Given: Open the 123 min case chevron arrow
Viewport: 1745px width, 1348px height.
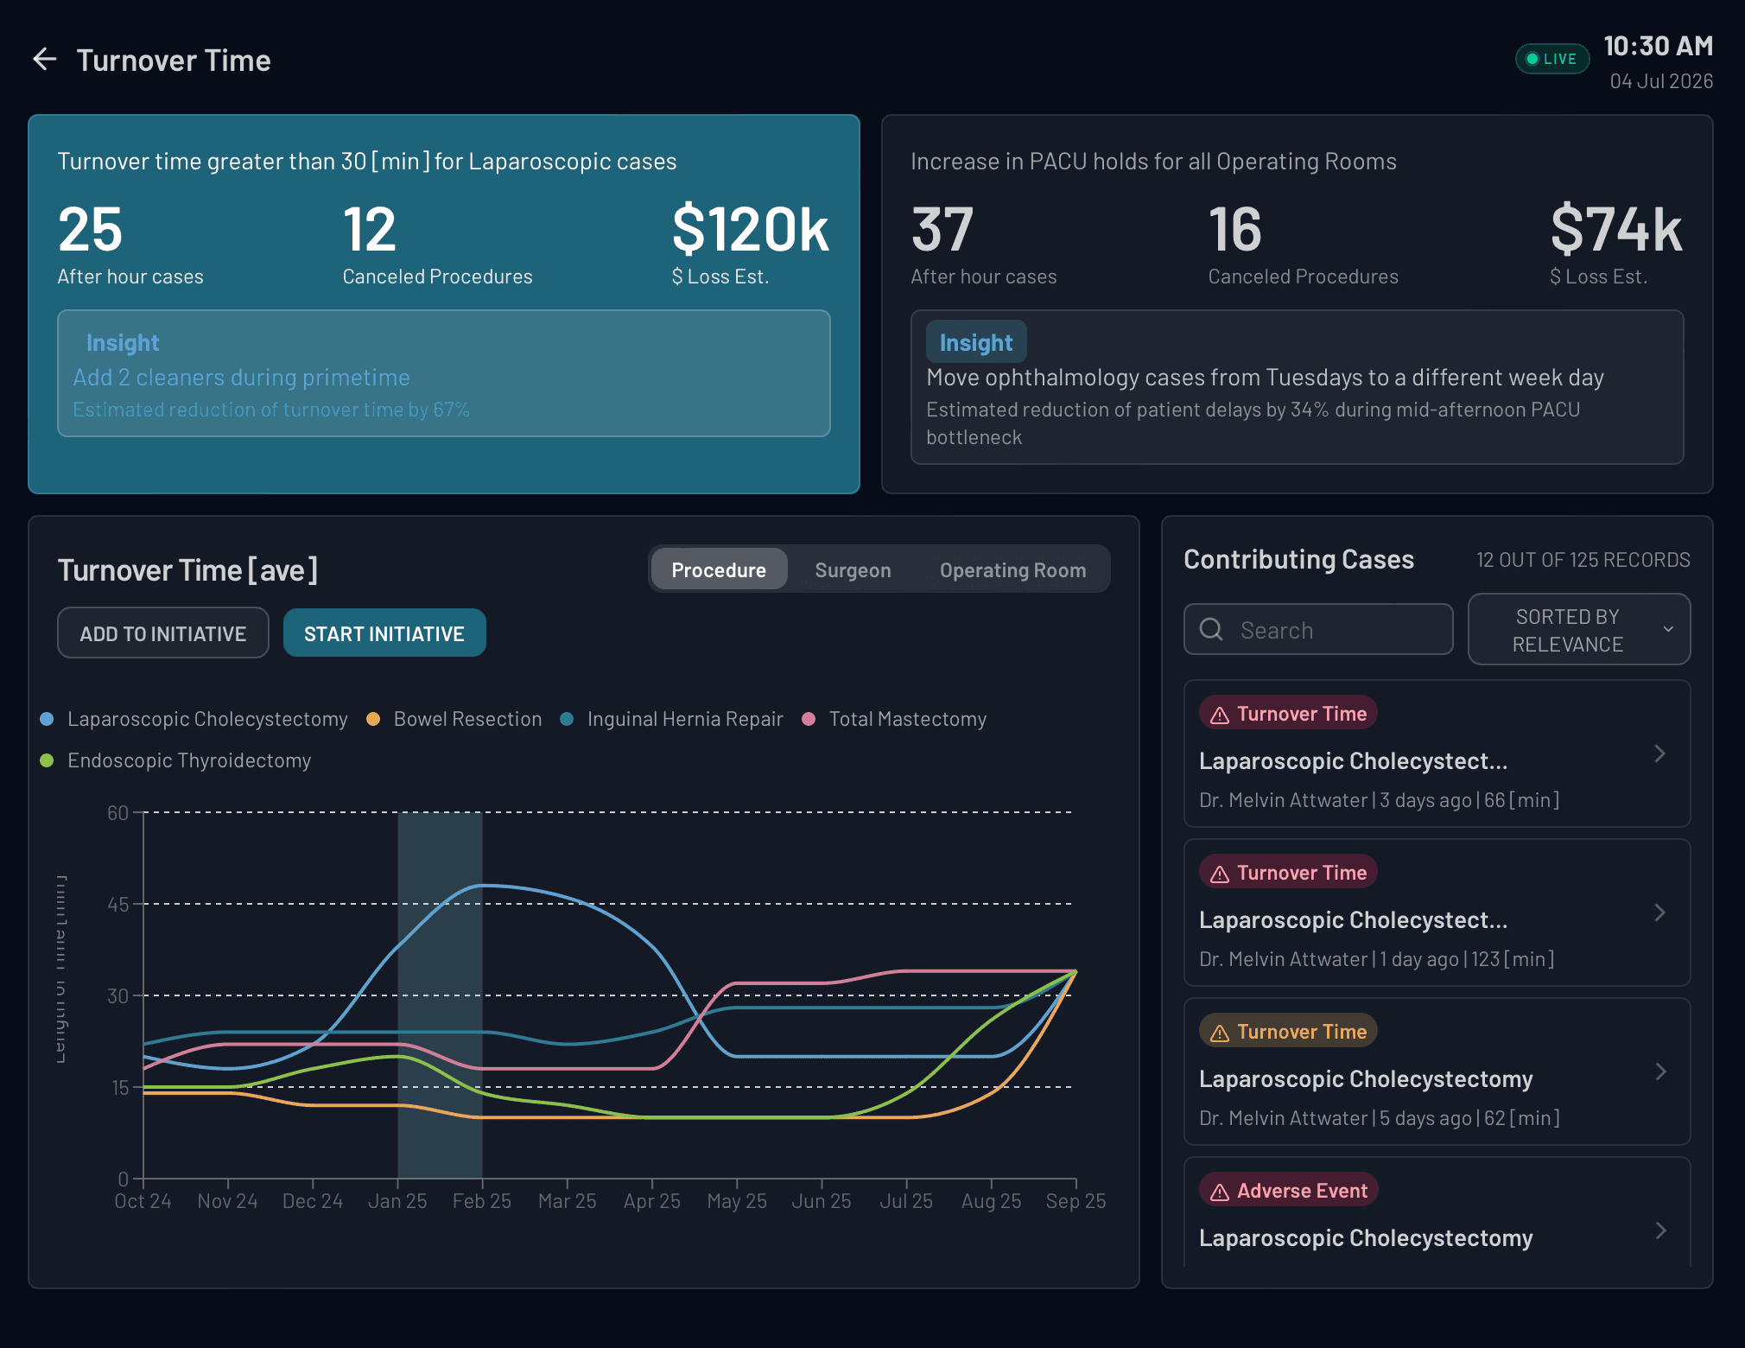Looking at the screenshot, I should pos(1659,912).
